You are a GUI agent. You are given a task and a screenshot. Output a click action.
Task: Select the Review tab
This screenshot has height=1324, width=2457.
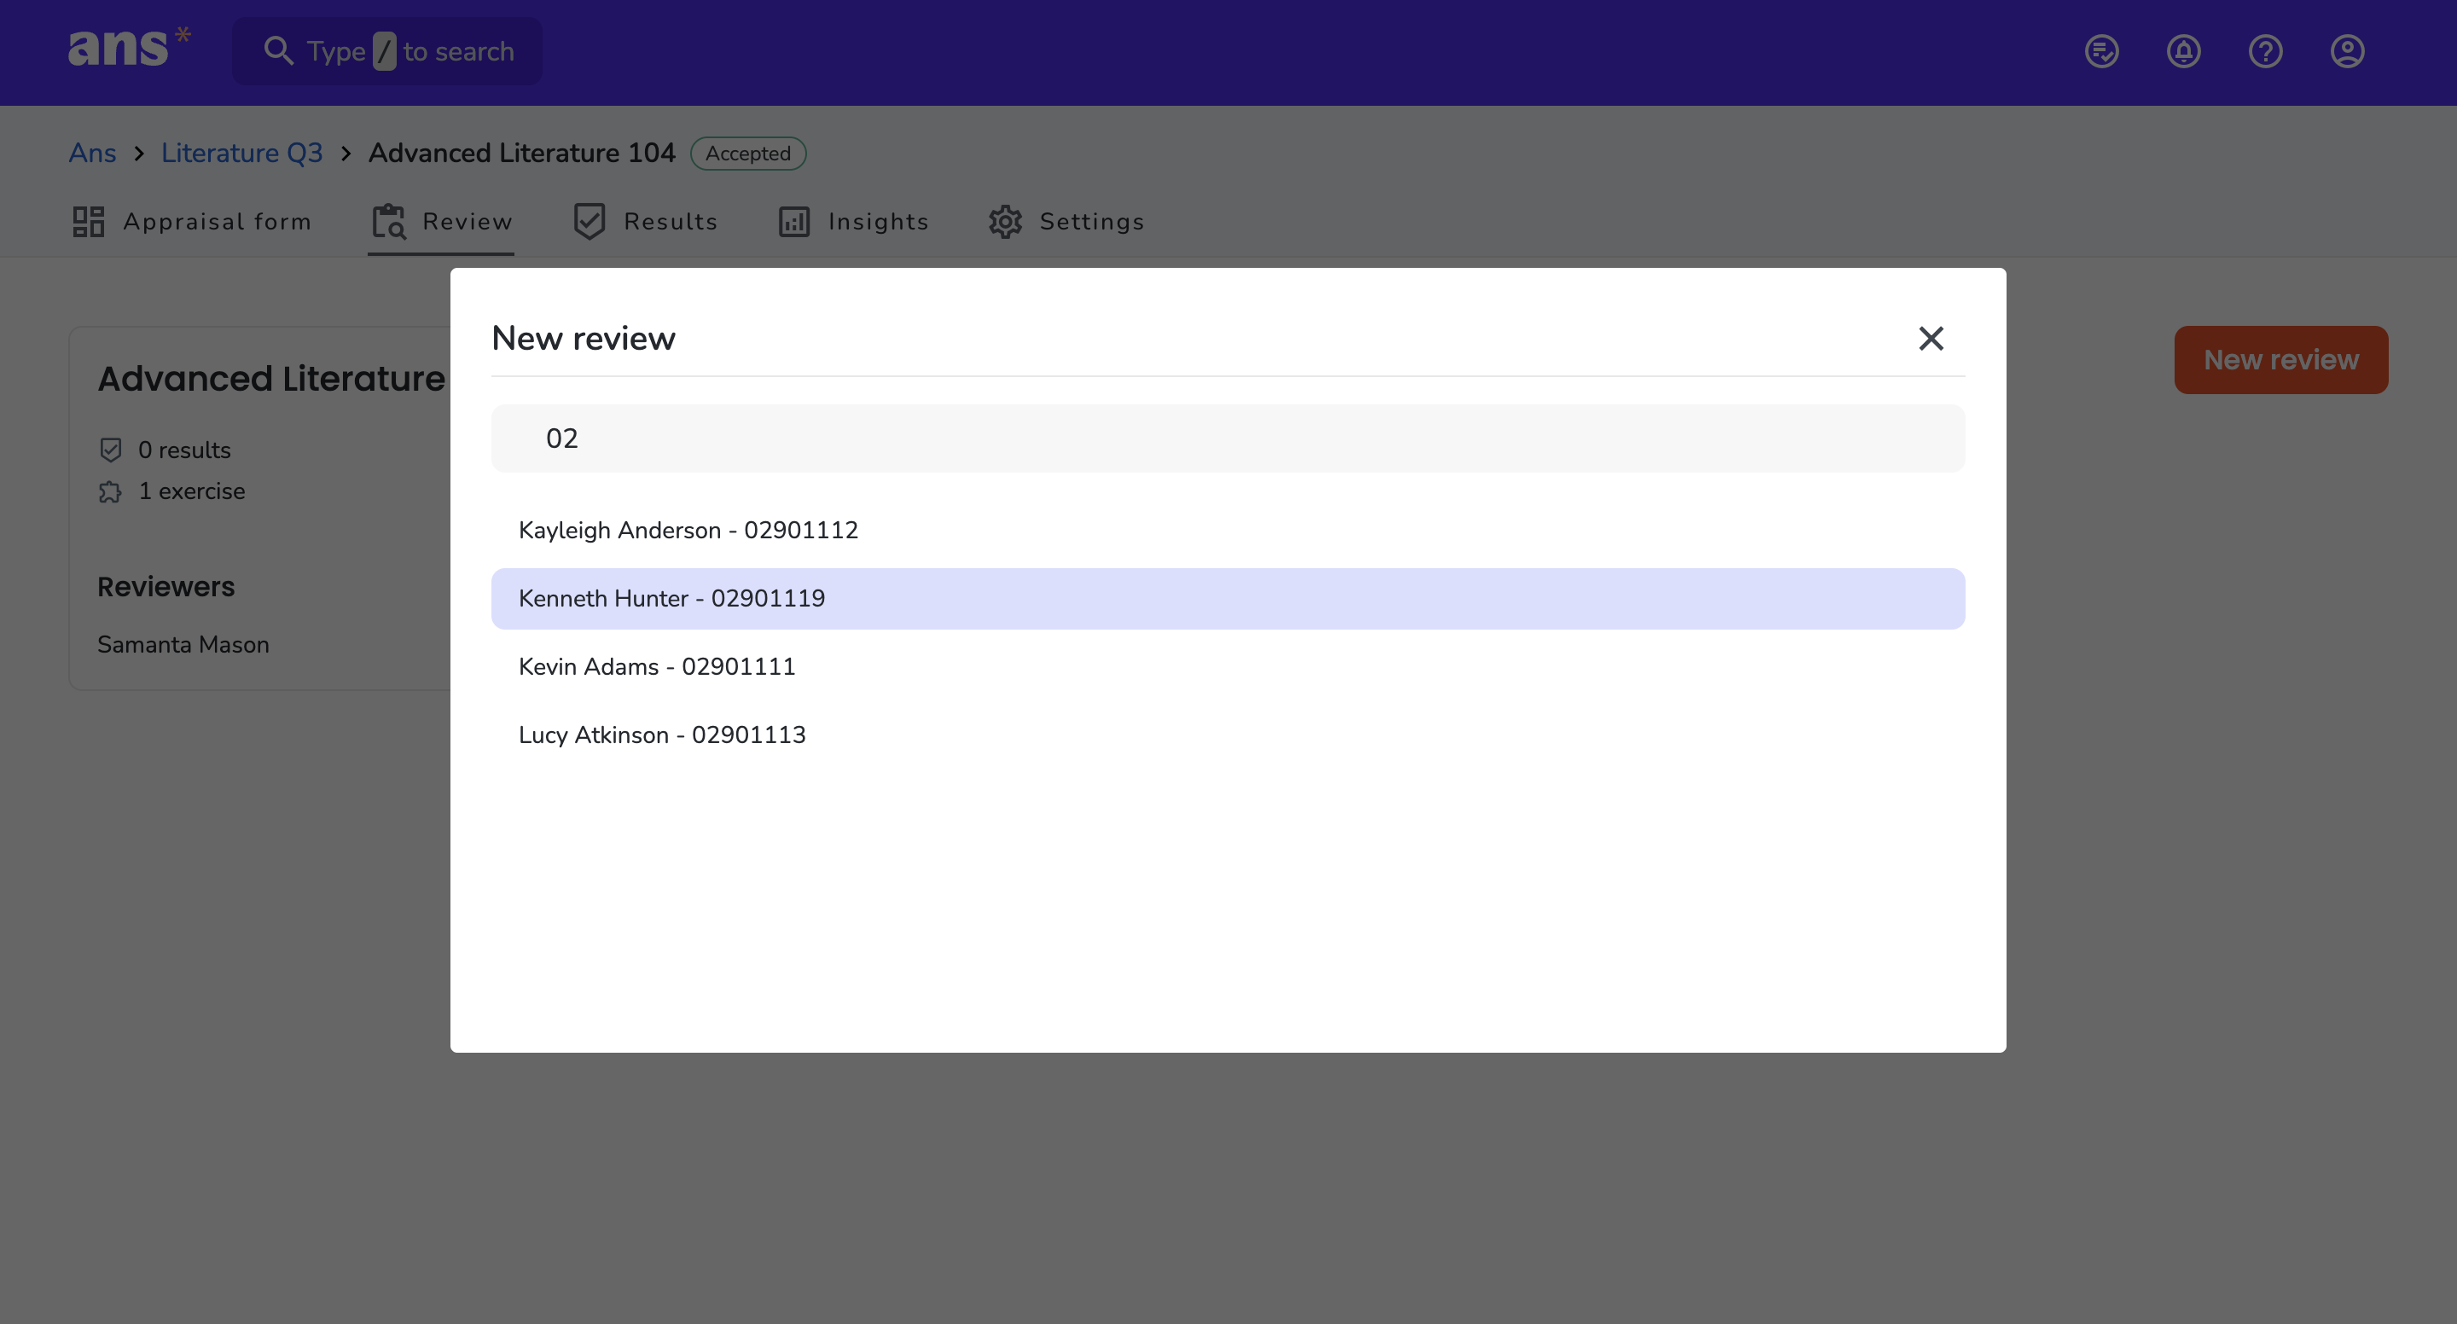pos(442,221)
